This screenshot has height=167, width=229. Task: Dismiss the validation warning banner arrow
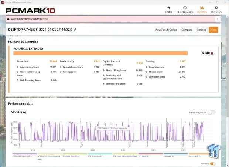tap(217, 19)
